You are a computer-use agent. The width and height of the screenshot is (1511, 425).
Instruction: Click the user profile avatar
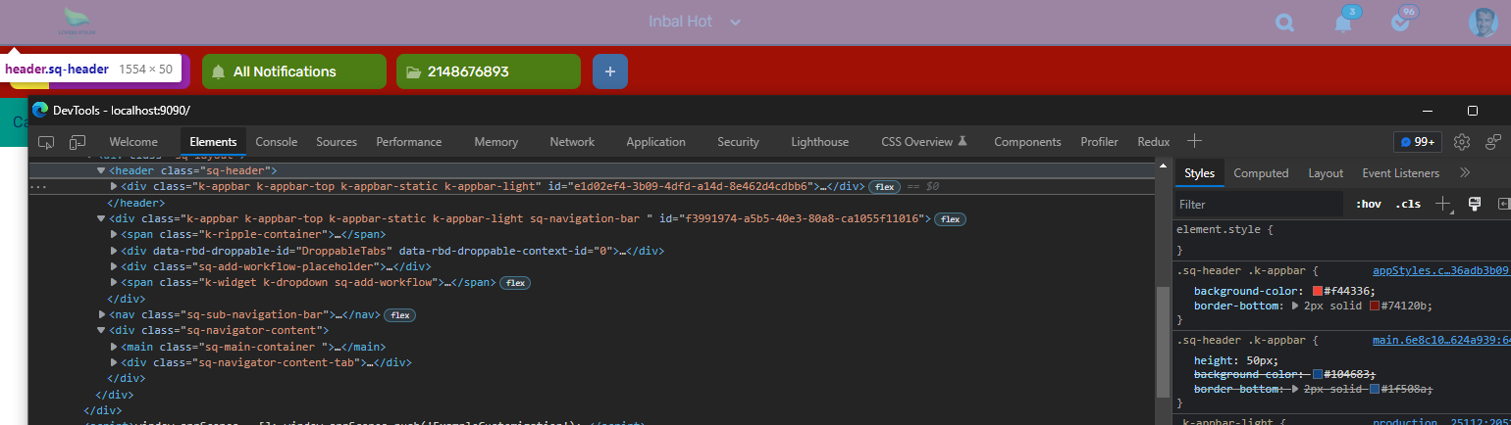(x=1483, y=23)
